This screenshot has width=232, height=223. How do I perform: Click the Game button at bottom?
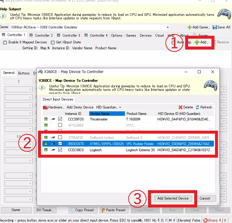[x=16, y=210]
